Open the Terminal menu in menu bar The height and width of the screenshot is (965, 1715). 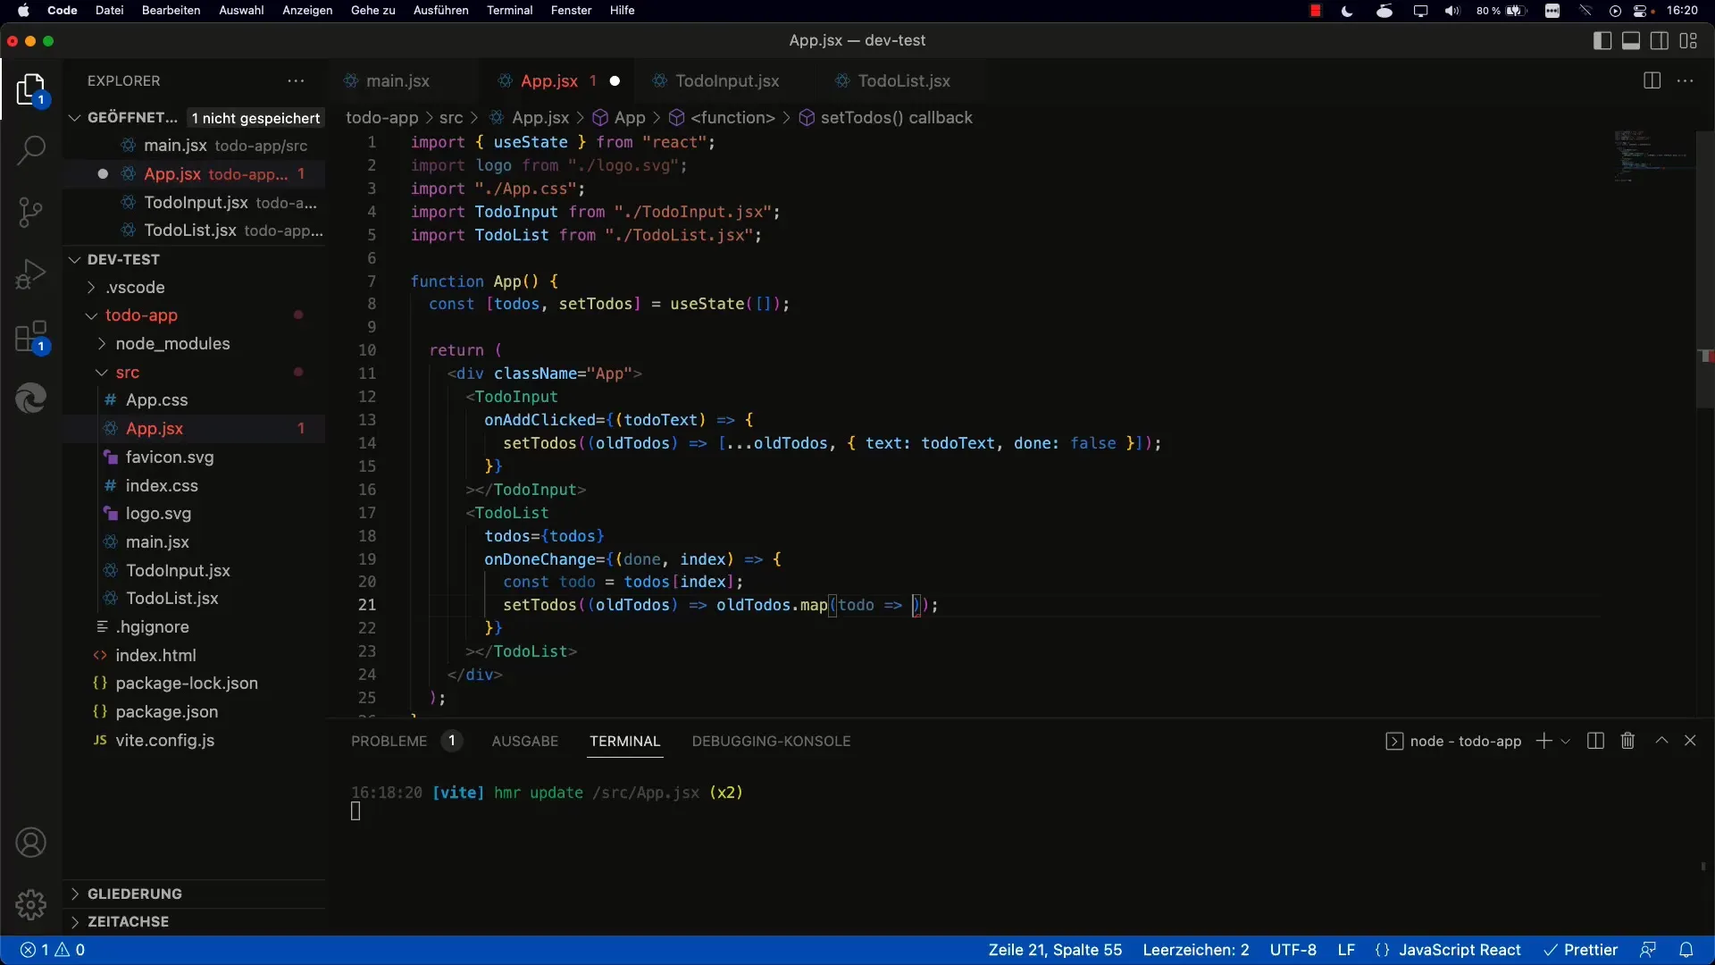509,11
